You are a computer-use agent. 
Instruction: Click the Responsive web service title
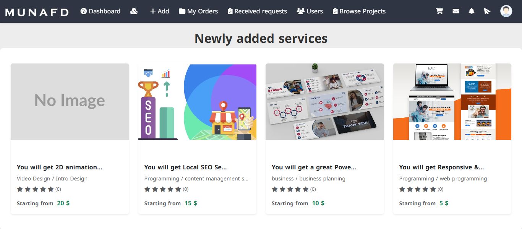[441, 167]
